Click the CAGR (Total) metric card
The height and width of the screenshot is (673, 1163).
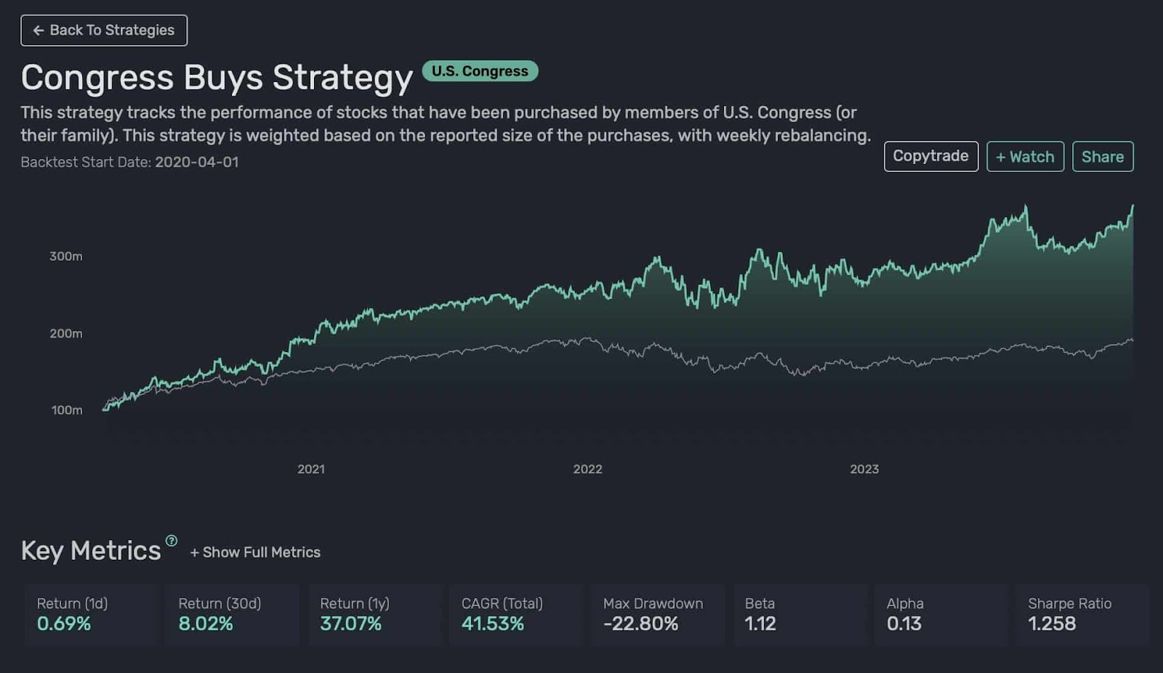tap(516, 614)
